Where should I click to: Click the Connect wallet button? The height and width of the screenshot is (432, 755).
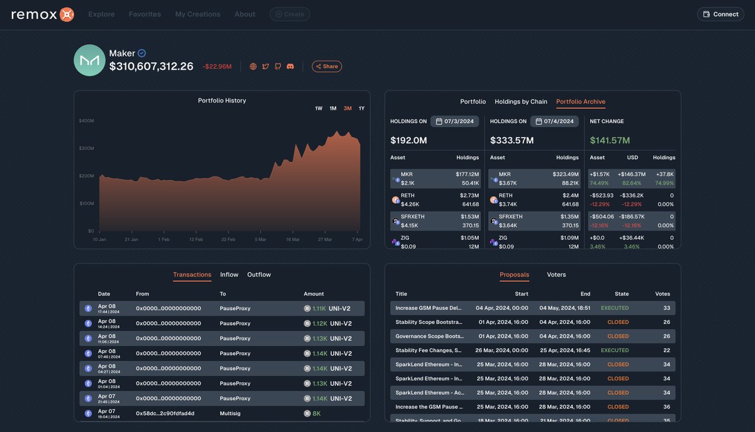click(720, 14)
